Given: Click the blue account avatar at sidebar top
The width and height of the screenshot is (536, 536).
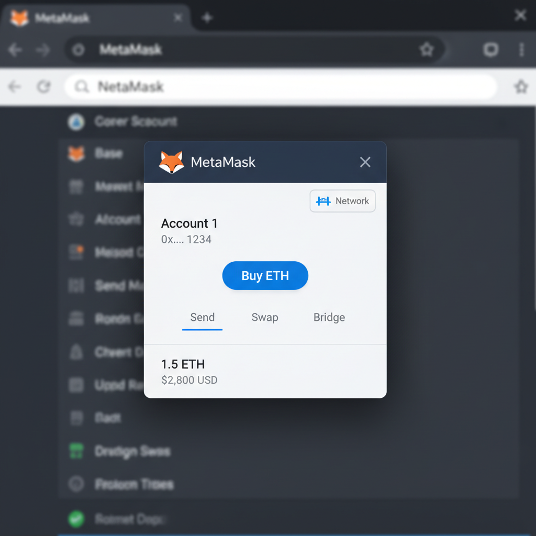Looking at the screenshot, I should click(x=76, y=121).
